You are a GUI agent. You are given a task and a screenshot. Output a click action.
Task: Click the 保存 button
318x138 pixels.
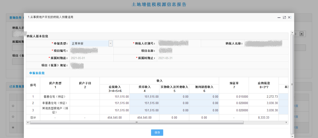tap(157, 133)
